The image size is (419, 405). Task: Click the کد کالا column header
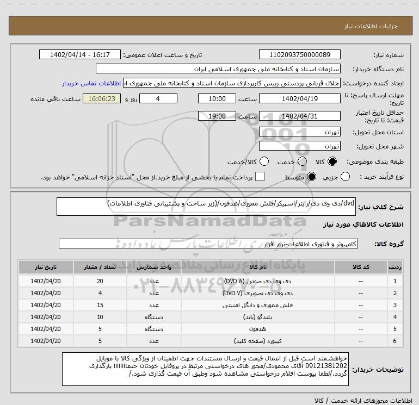(x=361, y=267)
